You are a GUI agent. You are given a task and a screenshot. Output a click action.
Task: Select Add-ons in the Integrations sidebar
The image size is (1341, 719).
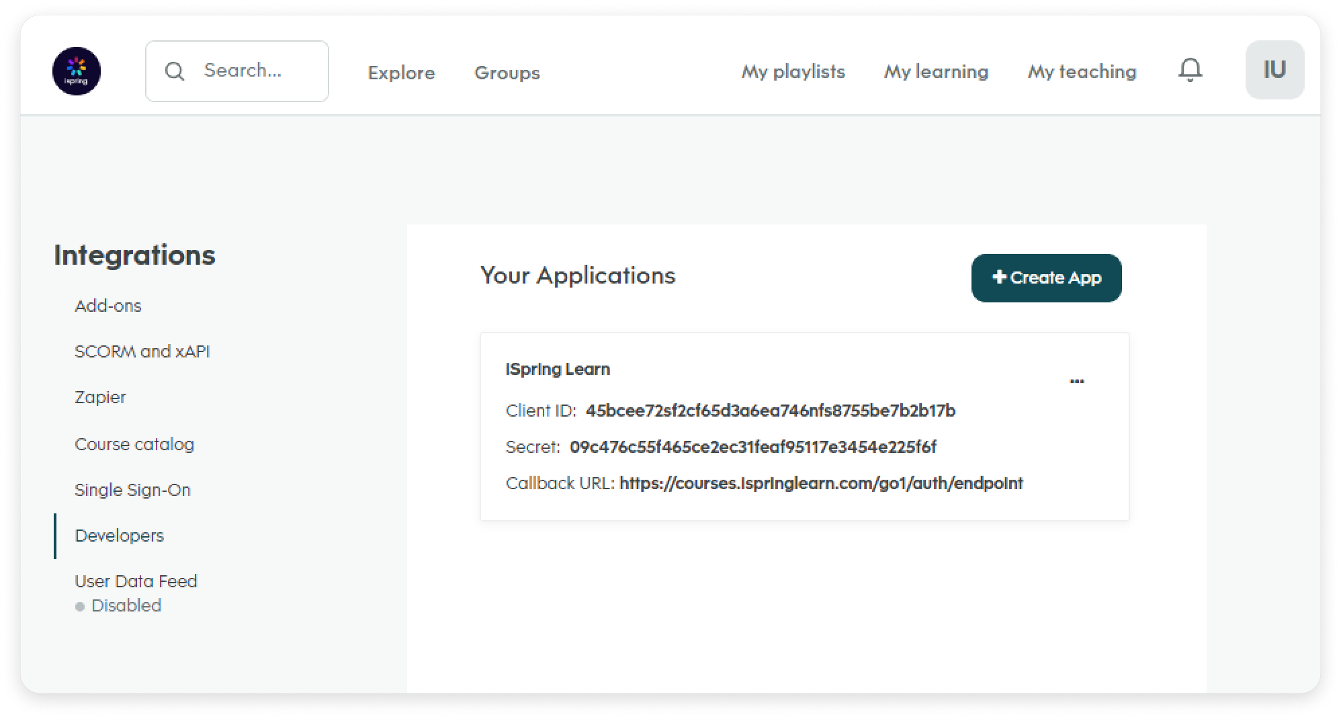(108, 306)
